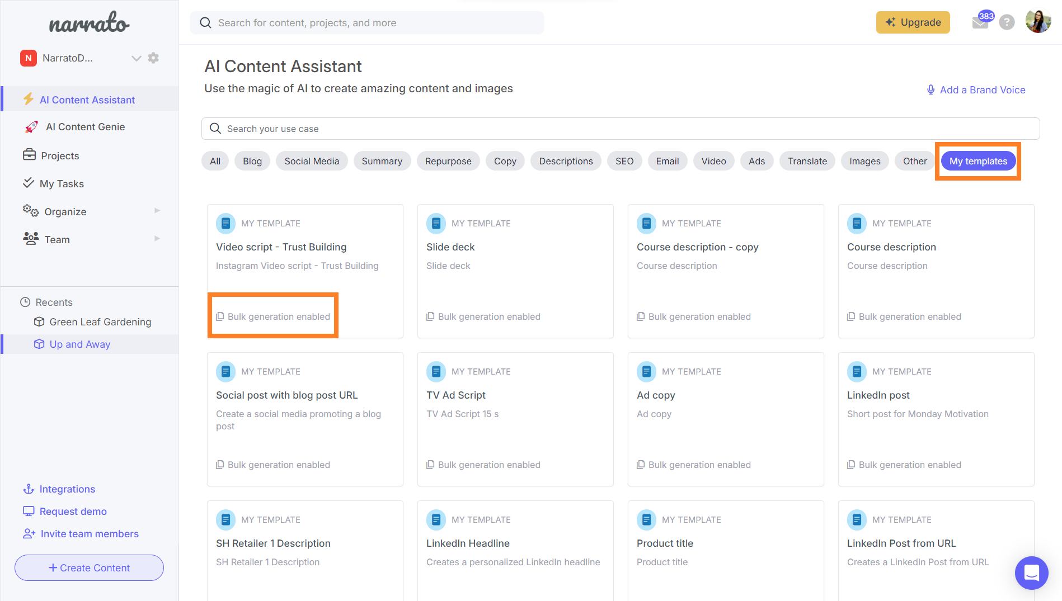Click the Upgrade button

pyautogui.click(x=913, y=22)
